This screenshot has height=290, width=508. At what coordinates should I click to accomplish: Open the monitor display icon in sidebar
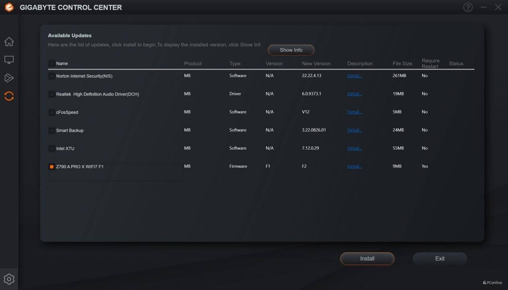9,60
